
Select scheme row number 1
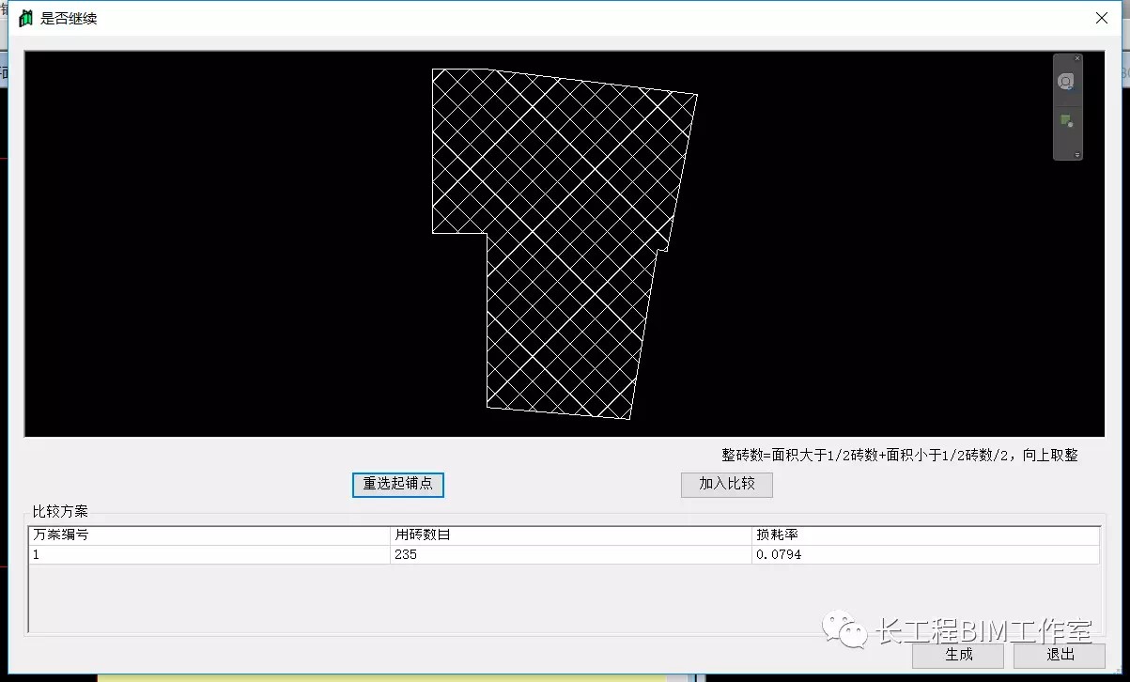[209, 555]
